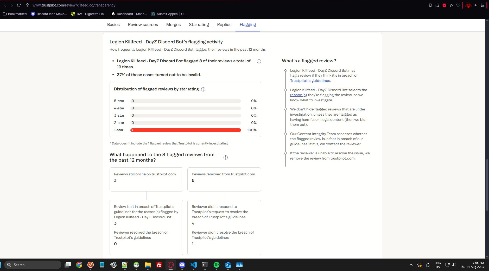Image resolution: width=489 pixels, height=271 pixels.
Task: Open volume control in system tray
Action: (454, 265)
